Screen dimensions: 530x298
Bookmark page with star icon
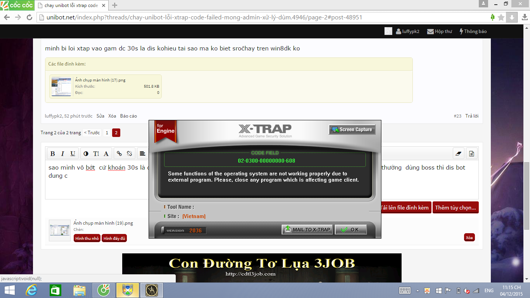click(501, 17)
